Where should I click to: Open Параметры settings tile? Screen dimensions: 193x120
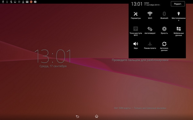click(136, 15)
